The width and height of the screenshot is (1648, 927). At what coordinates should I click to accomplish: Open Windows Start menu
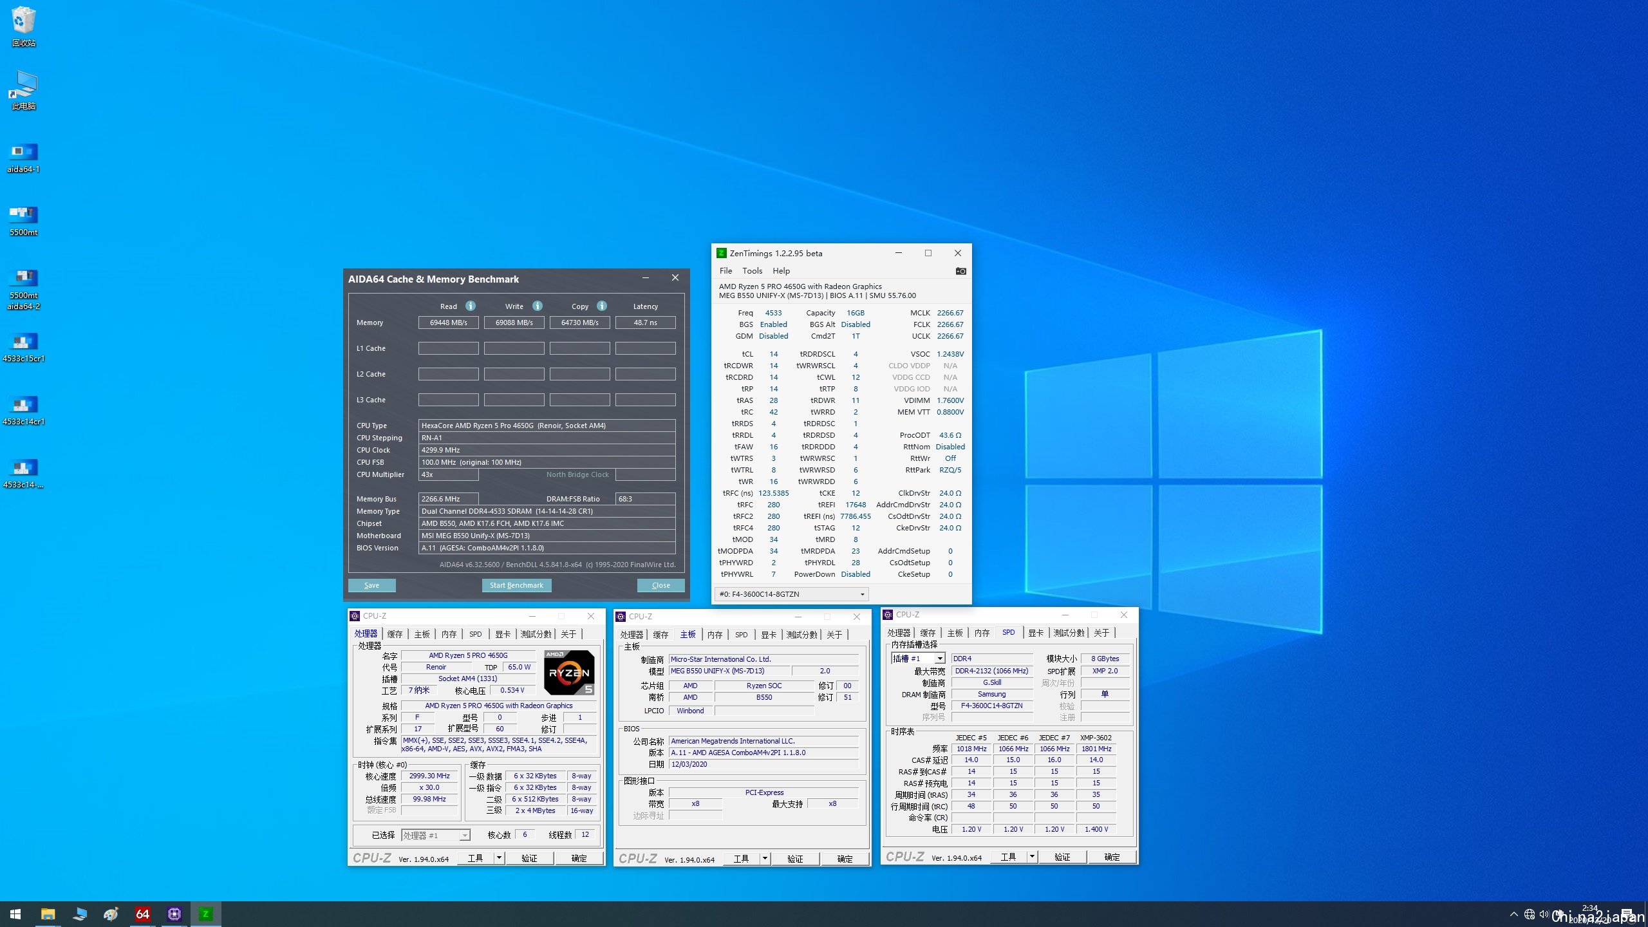pyautogui.click(x=15, y=914)
